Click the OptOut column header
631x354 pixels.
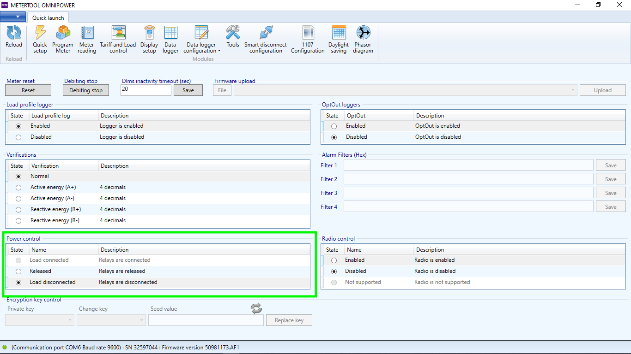click(379, 116)
